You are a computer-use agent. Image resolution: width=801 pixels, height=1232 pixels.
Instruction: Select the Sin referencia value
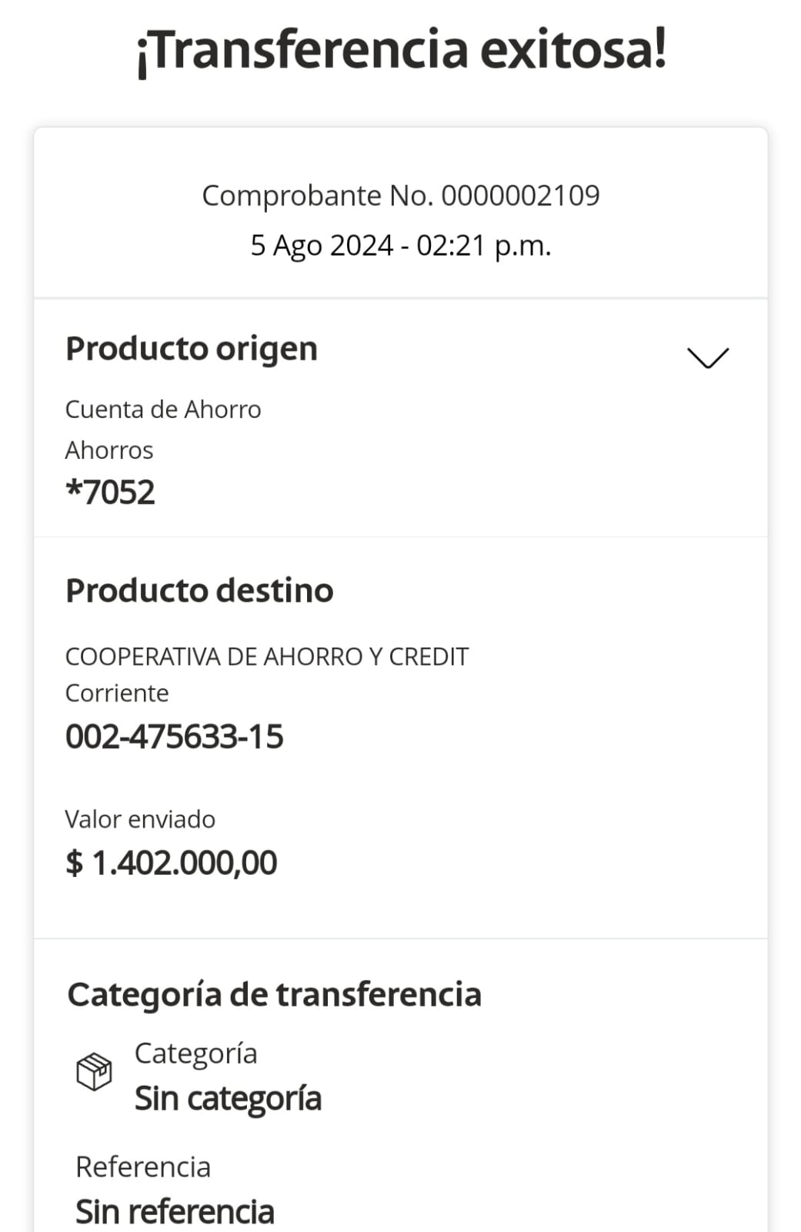pos(175,1212)
